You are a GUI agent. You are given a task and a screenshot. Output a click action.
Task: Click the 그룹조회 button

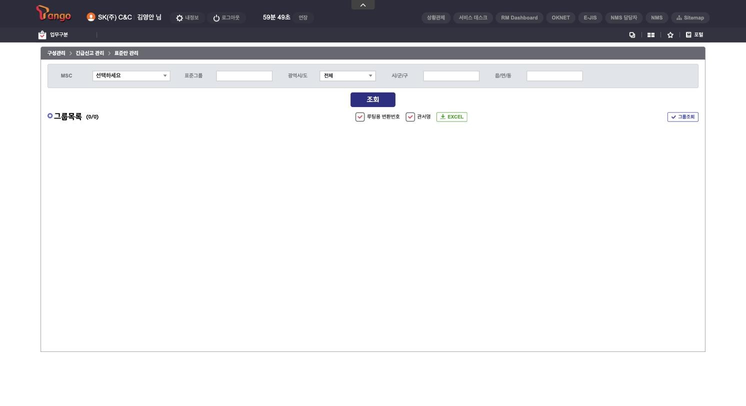point(683,117)
